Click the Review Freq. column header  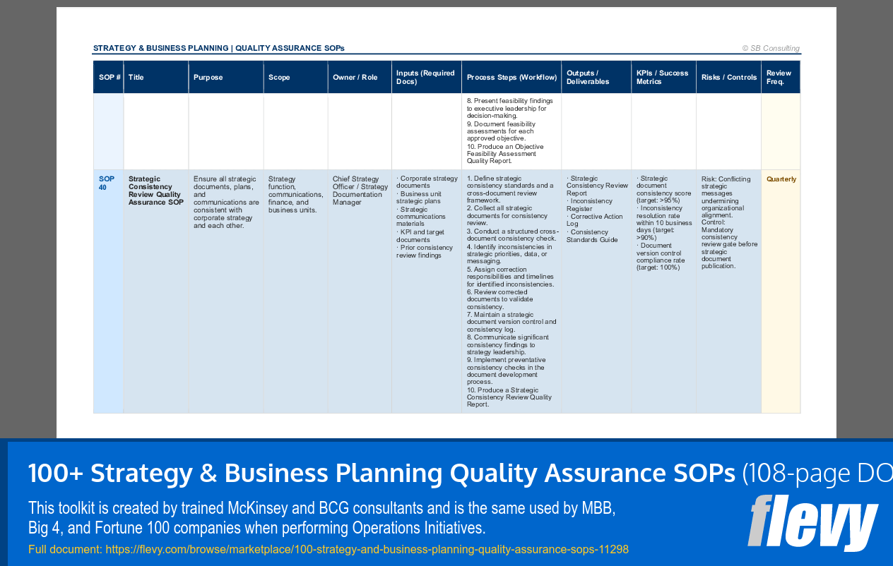pos(779,76)
